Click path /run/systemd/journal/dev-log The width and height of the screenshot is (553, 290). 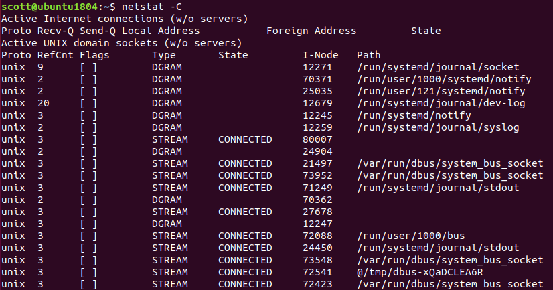tap(441, 103)
